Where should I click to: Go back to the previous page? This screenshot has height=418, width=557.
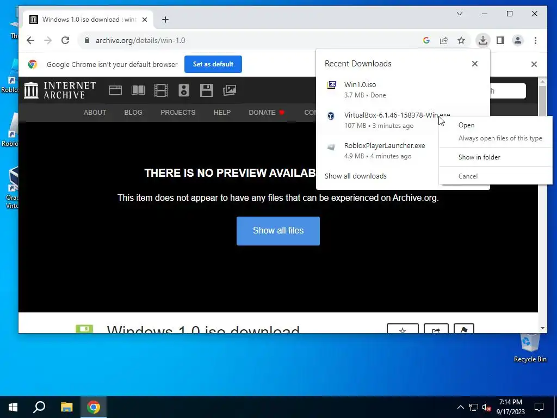[30, 40]
